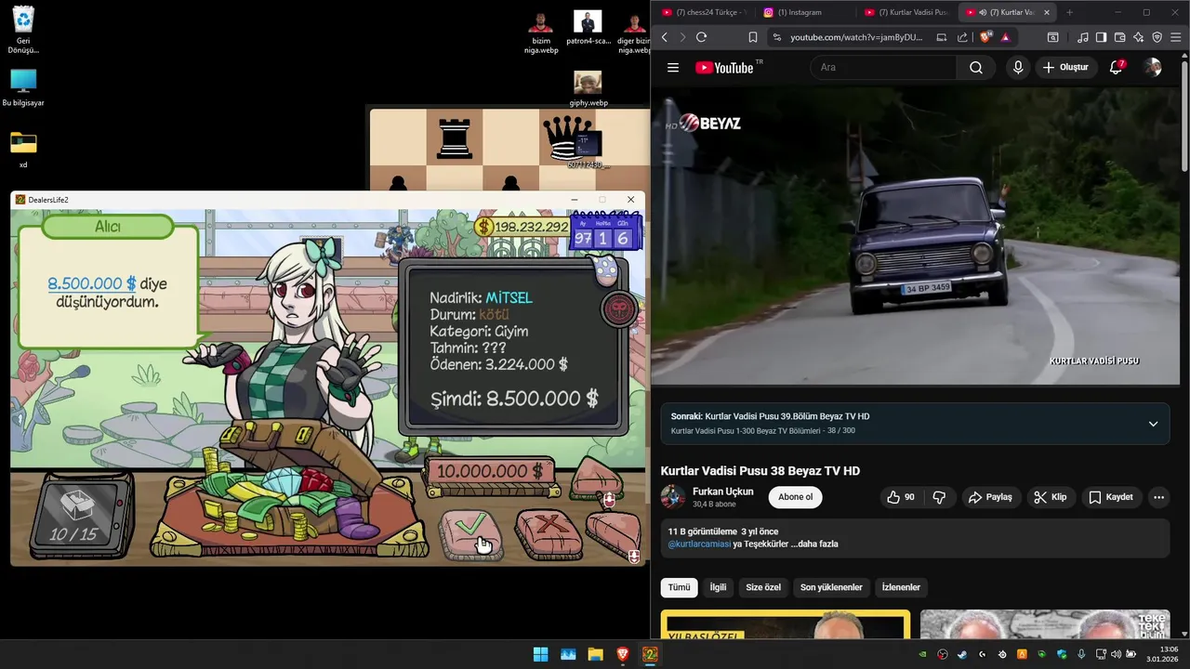The image size is (1190, 669).
Task: Click the Paylaş share button
Action: pyautogui.click(x=990, y=497)
